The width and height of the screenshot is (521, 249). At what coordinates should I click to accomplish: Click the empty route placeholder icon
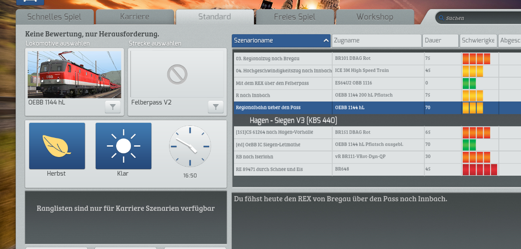(x=177, y=74)
